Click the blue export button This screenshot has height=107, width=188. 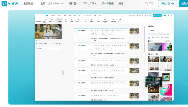157,16
